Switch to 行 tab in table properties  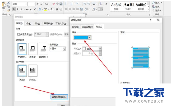click(x=29, y=24)
